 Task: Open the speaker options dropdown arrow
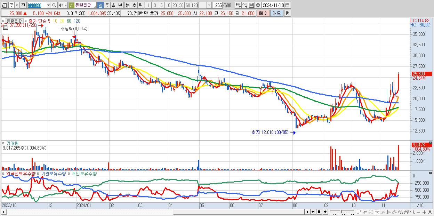tap(66, 5)
